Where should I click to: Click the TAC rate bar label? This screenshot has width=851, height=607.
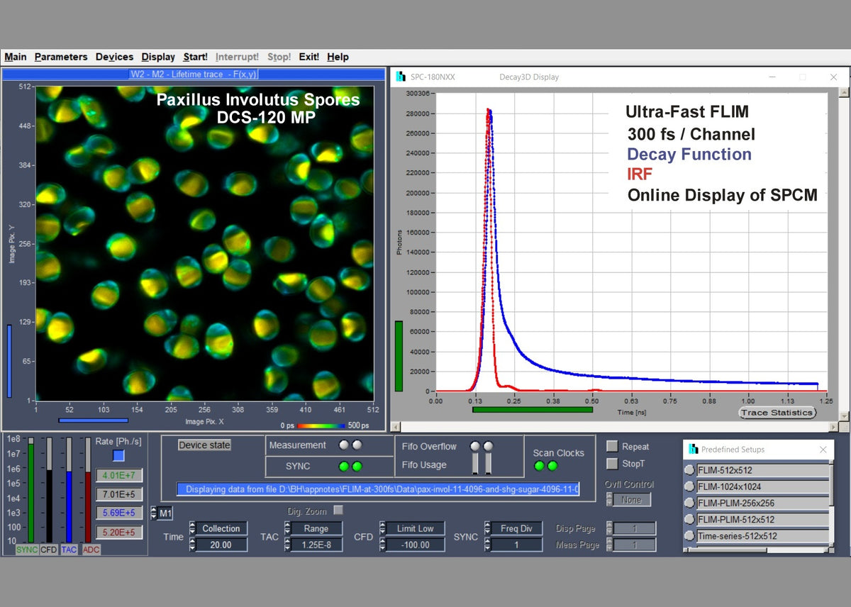tap(68, 550)
